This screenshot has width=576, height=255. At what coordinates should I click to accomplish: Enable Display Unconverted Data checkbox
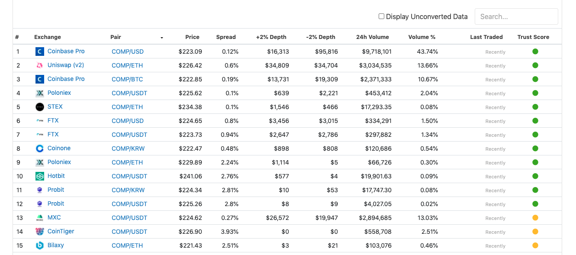pyautogui.click(x=381, y=16)
